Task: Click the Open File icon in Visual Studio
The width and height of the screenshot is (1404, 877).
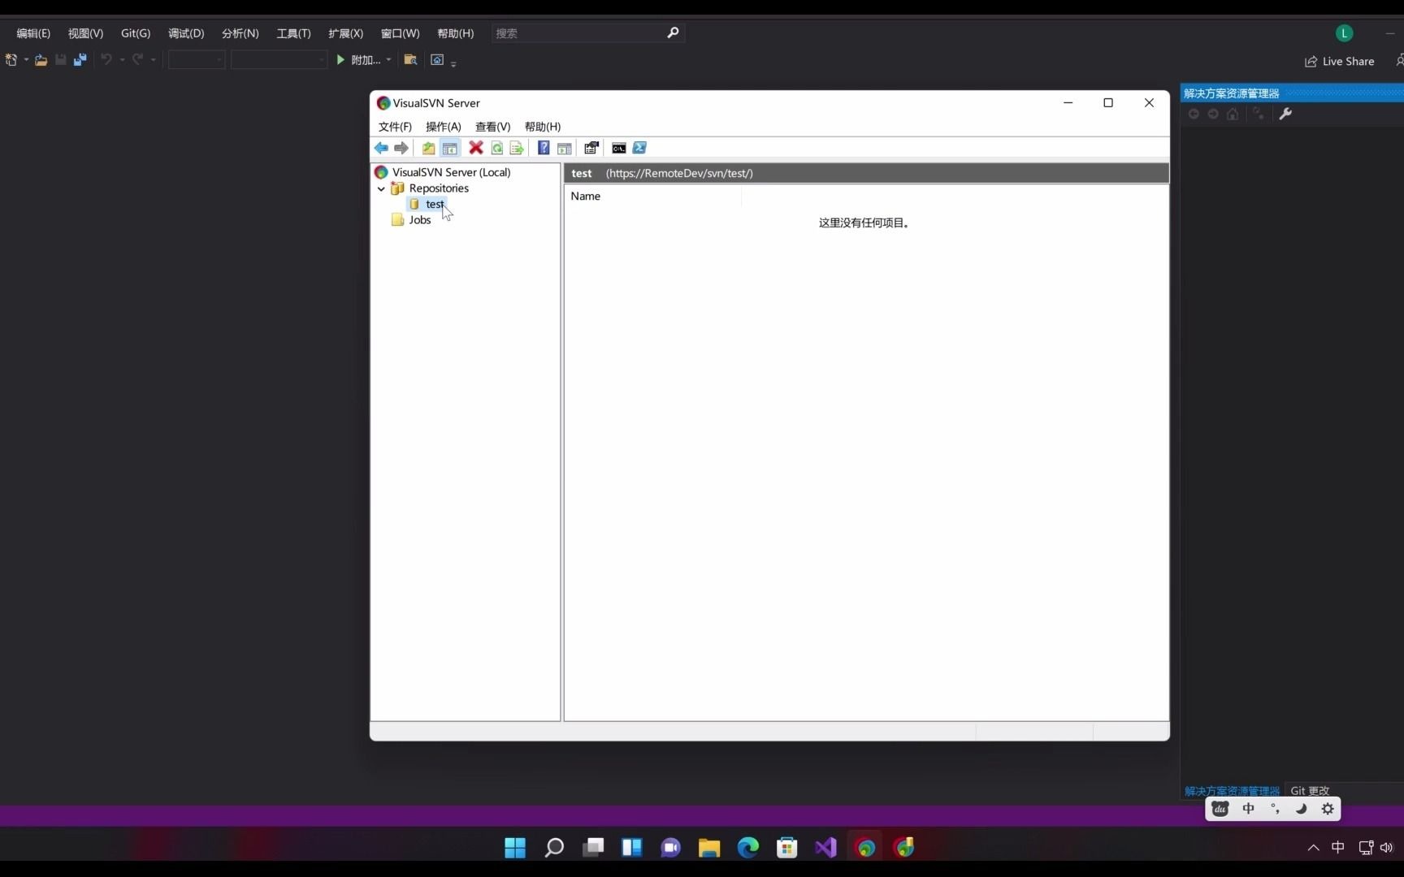Action: [41, 60]
